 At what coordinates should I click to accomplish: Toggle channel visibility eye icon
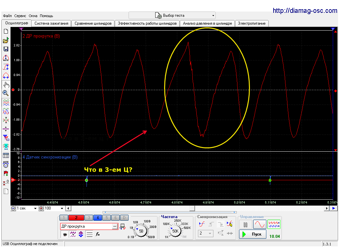pos(65,235)
